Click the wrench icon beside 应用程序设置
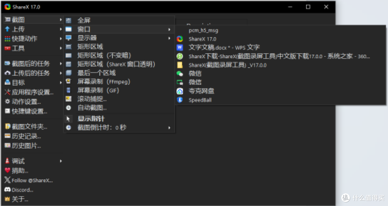 tap(8, 92)
